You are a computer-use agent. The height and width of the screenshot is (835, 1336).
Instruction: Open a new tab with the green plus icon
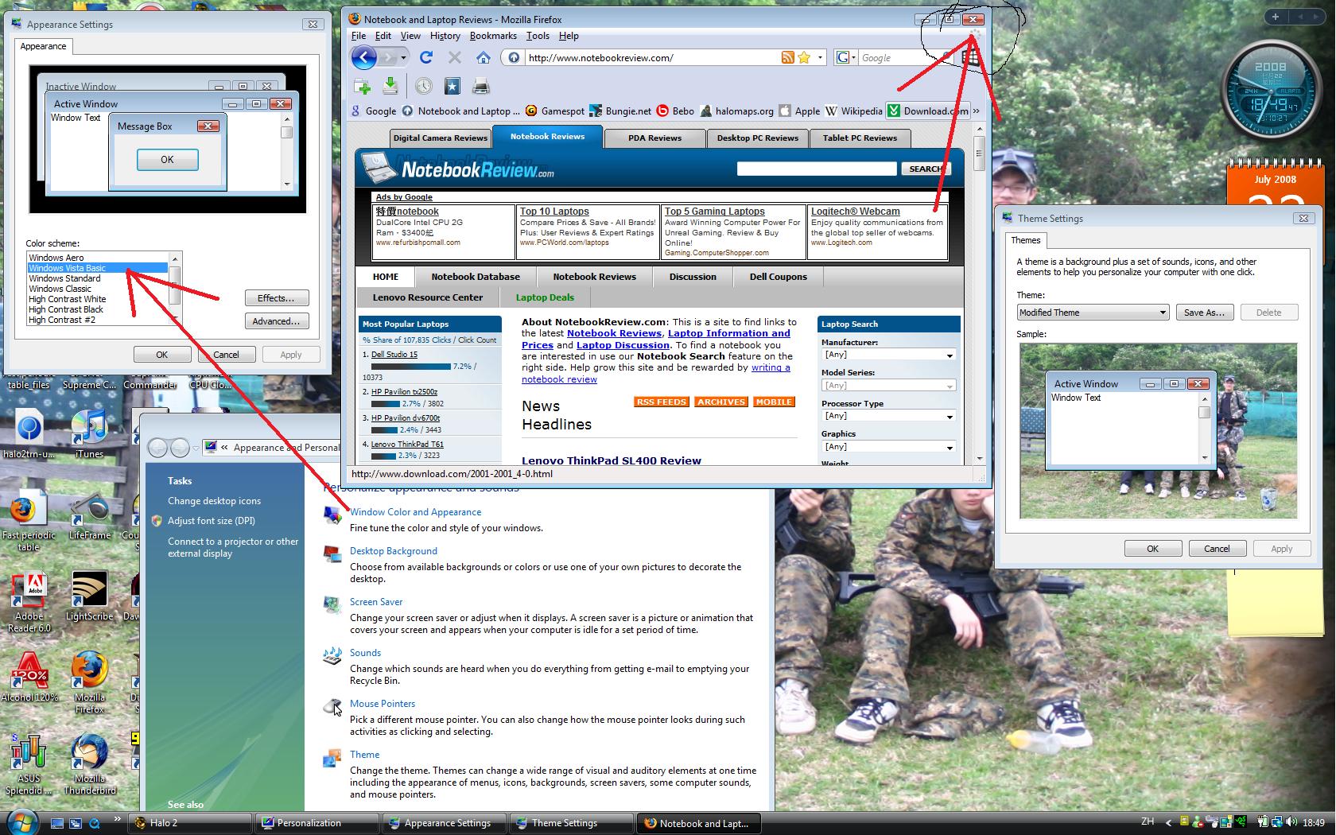coord(363,87)
